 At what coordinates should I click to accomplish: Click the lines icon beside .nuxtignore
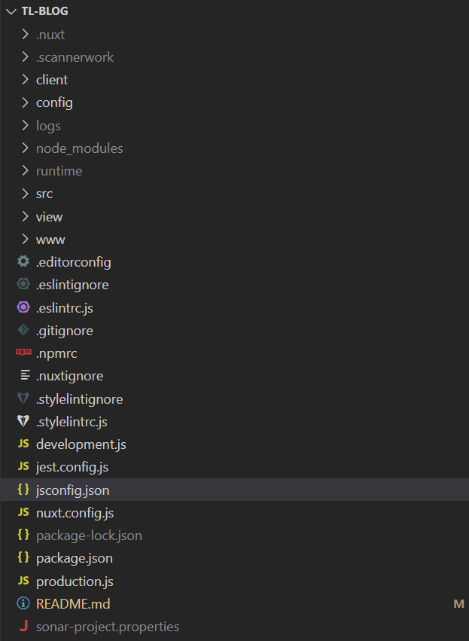(x=26, y=375)
